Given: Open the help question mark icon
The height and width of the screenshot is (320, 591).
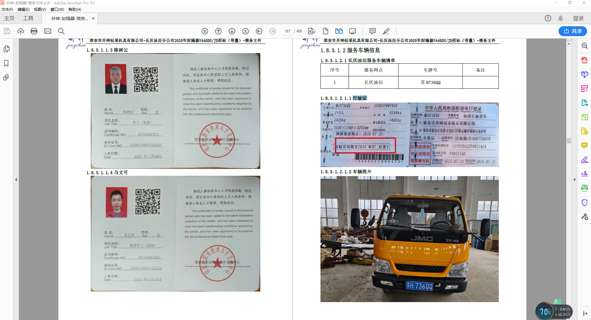Looking at the screenshot, I should 548,18.
